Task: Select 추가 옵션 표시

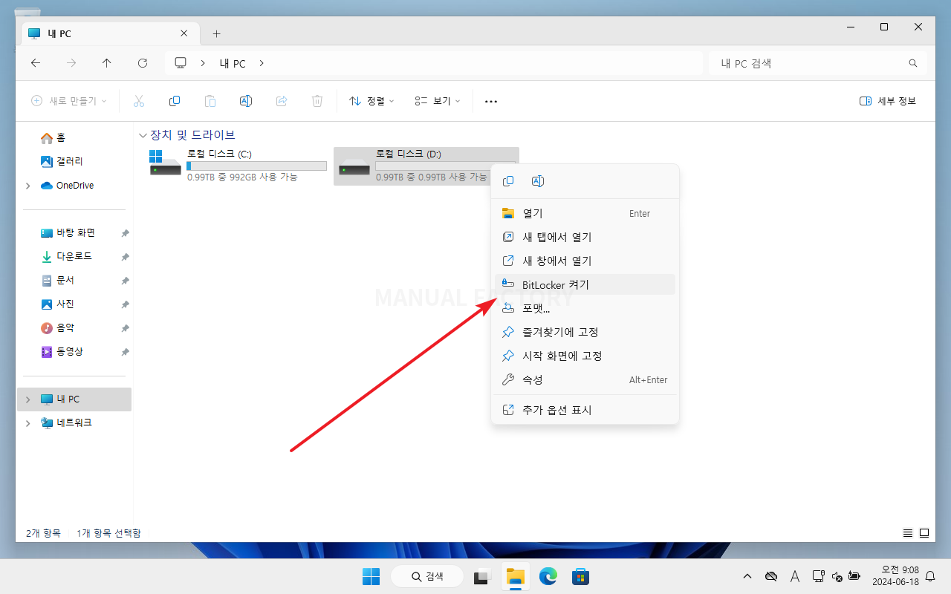Action: [585, 409]
